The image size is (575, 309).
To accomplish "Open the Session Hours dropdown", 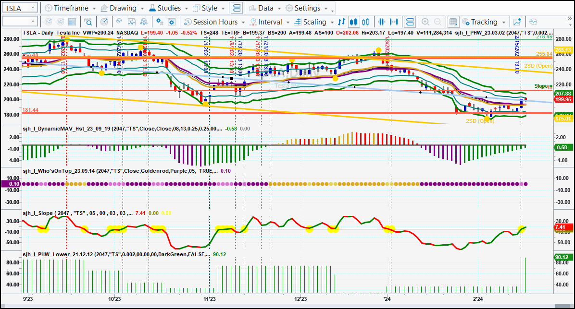I will [214, 22].
